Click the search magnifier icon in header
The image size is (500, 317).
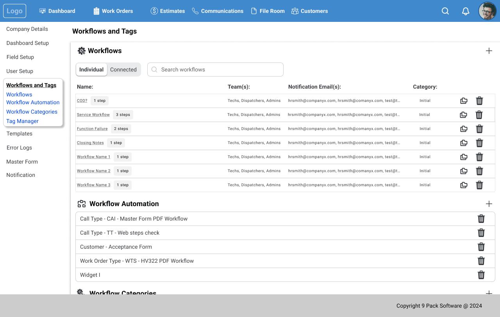click(445, 11)
